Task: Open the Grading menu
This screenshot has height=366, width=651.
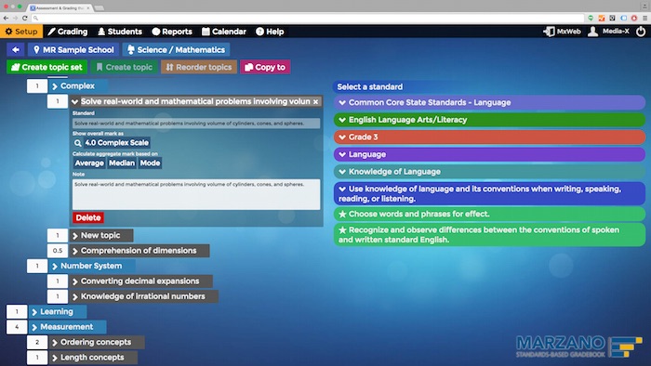Action: point(68,32)
